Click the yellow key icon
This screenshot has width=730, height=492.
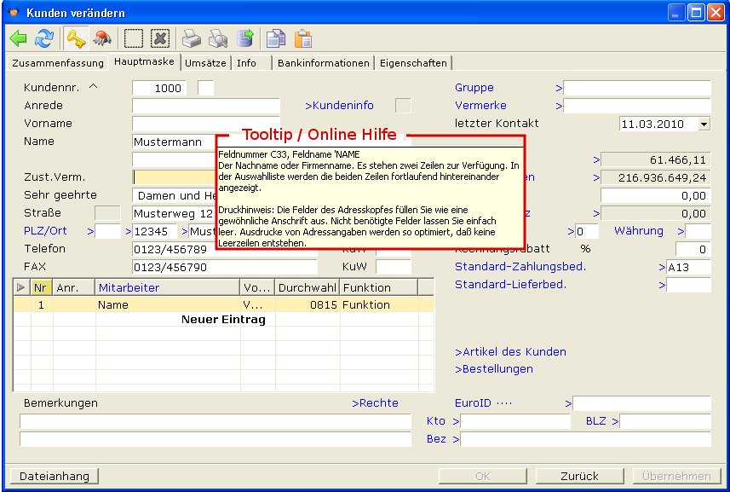click(x=77, y=38)
